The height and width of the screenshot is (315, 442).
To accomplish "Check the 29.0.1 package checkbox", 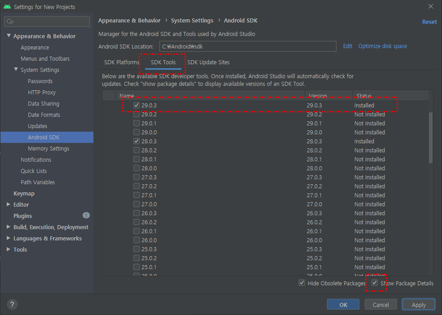I will click(x=137, y=123).
